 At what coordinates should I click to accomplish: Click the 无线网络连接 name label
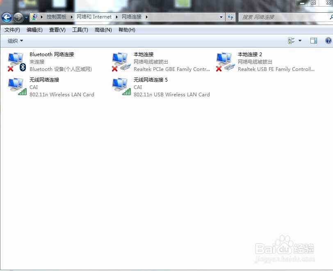[44, 80]
